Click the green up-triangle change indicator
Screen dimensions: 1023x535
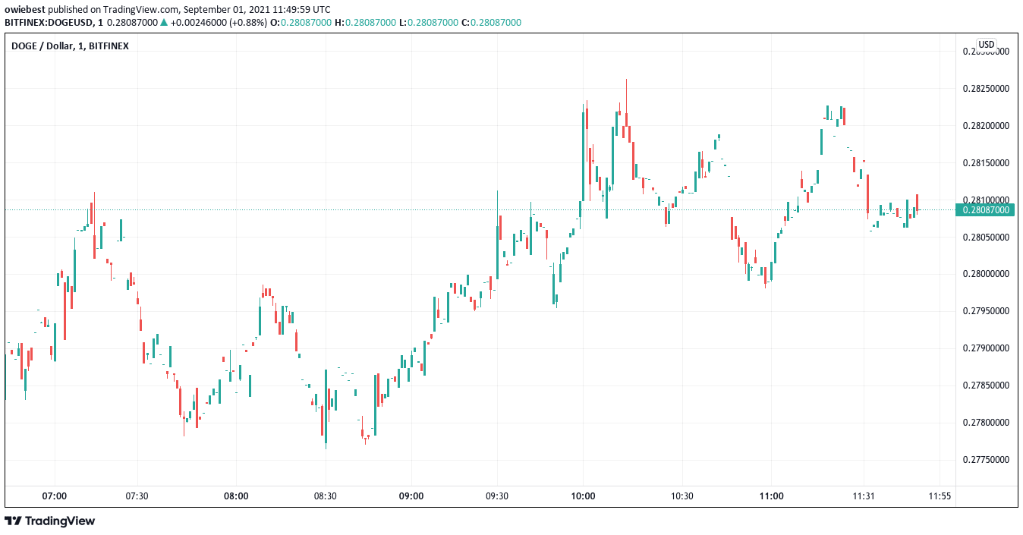point(163,23)
